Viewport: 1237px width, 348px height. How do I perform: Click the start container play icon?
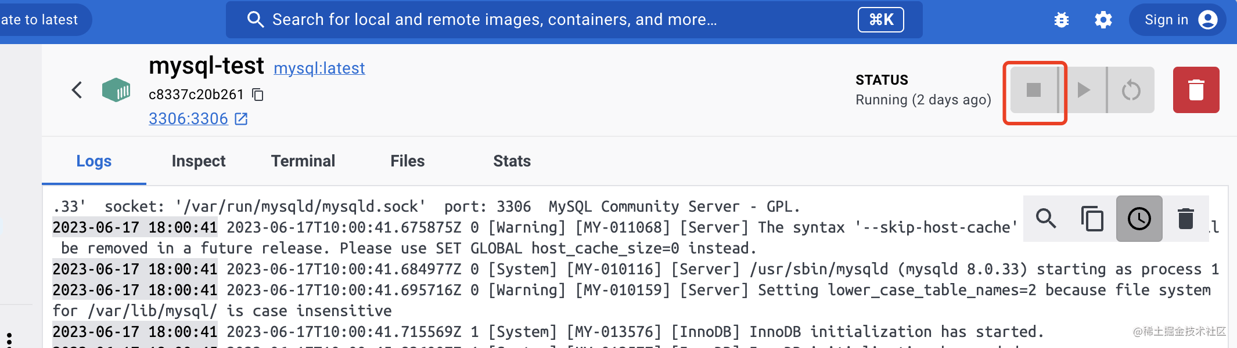1083,90
